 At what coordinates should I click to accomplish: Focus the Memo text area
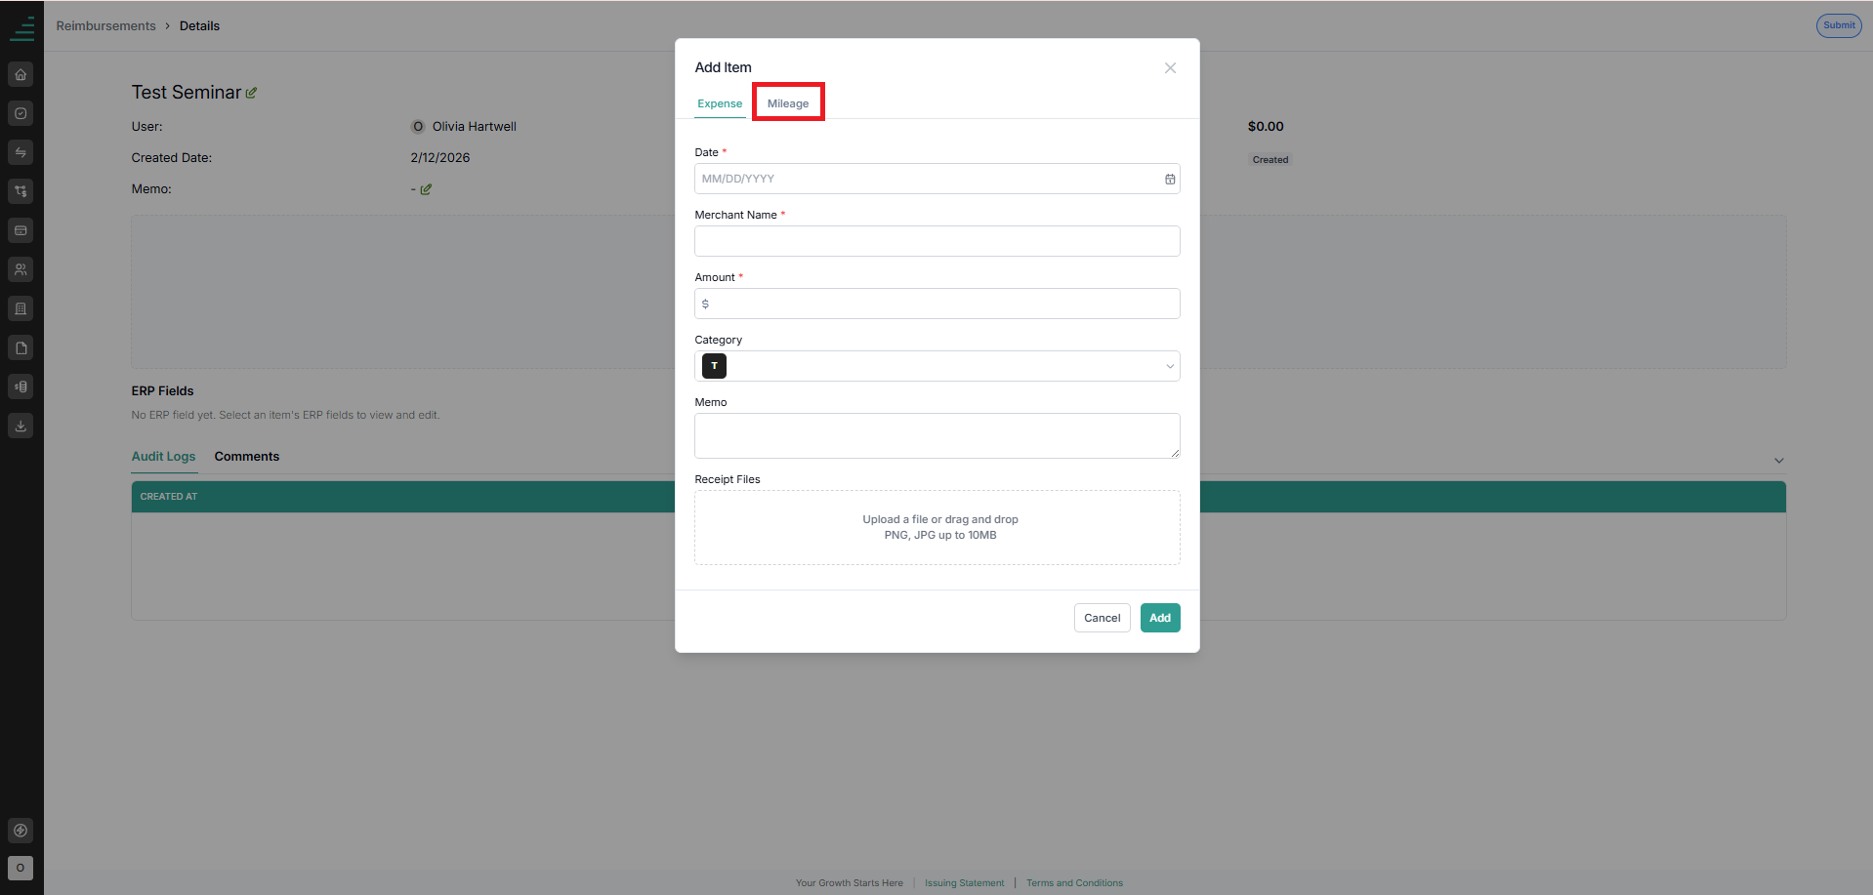(x=937, y=435)
